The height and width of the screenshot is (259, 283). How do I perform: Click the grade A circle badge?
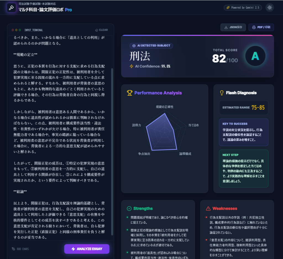[x=255, y=56]
